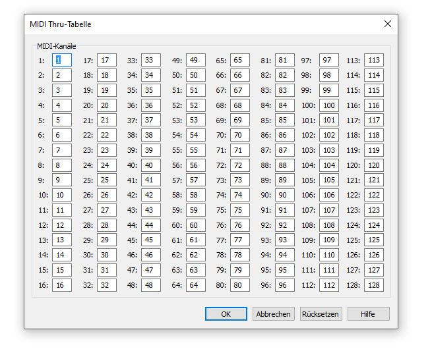Edit the field for channel 81
The image size is (430, 349).
[x=285, y=60]
